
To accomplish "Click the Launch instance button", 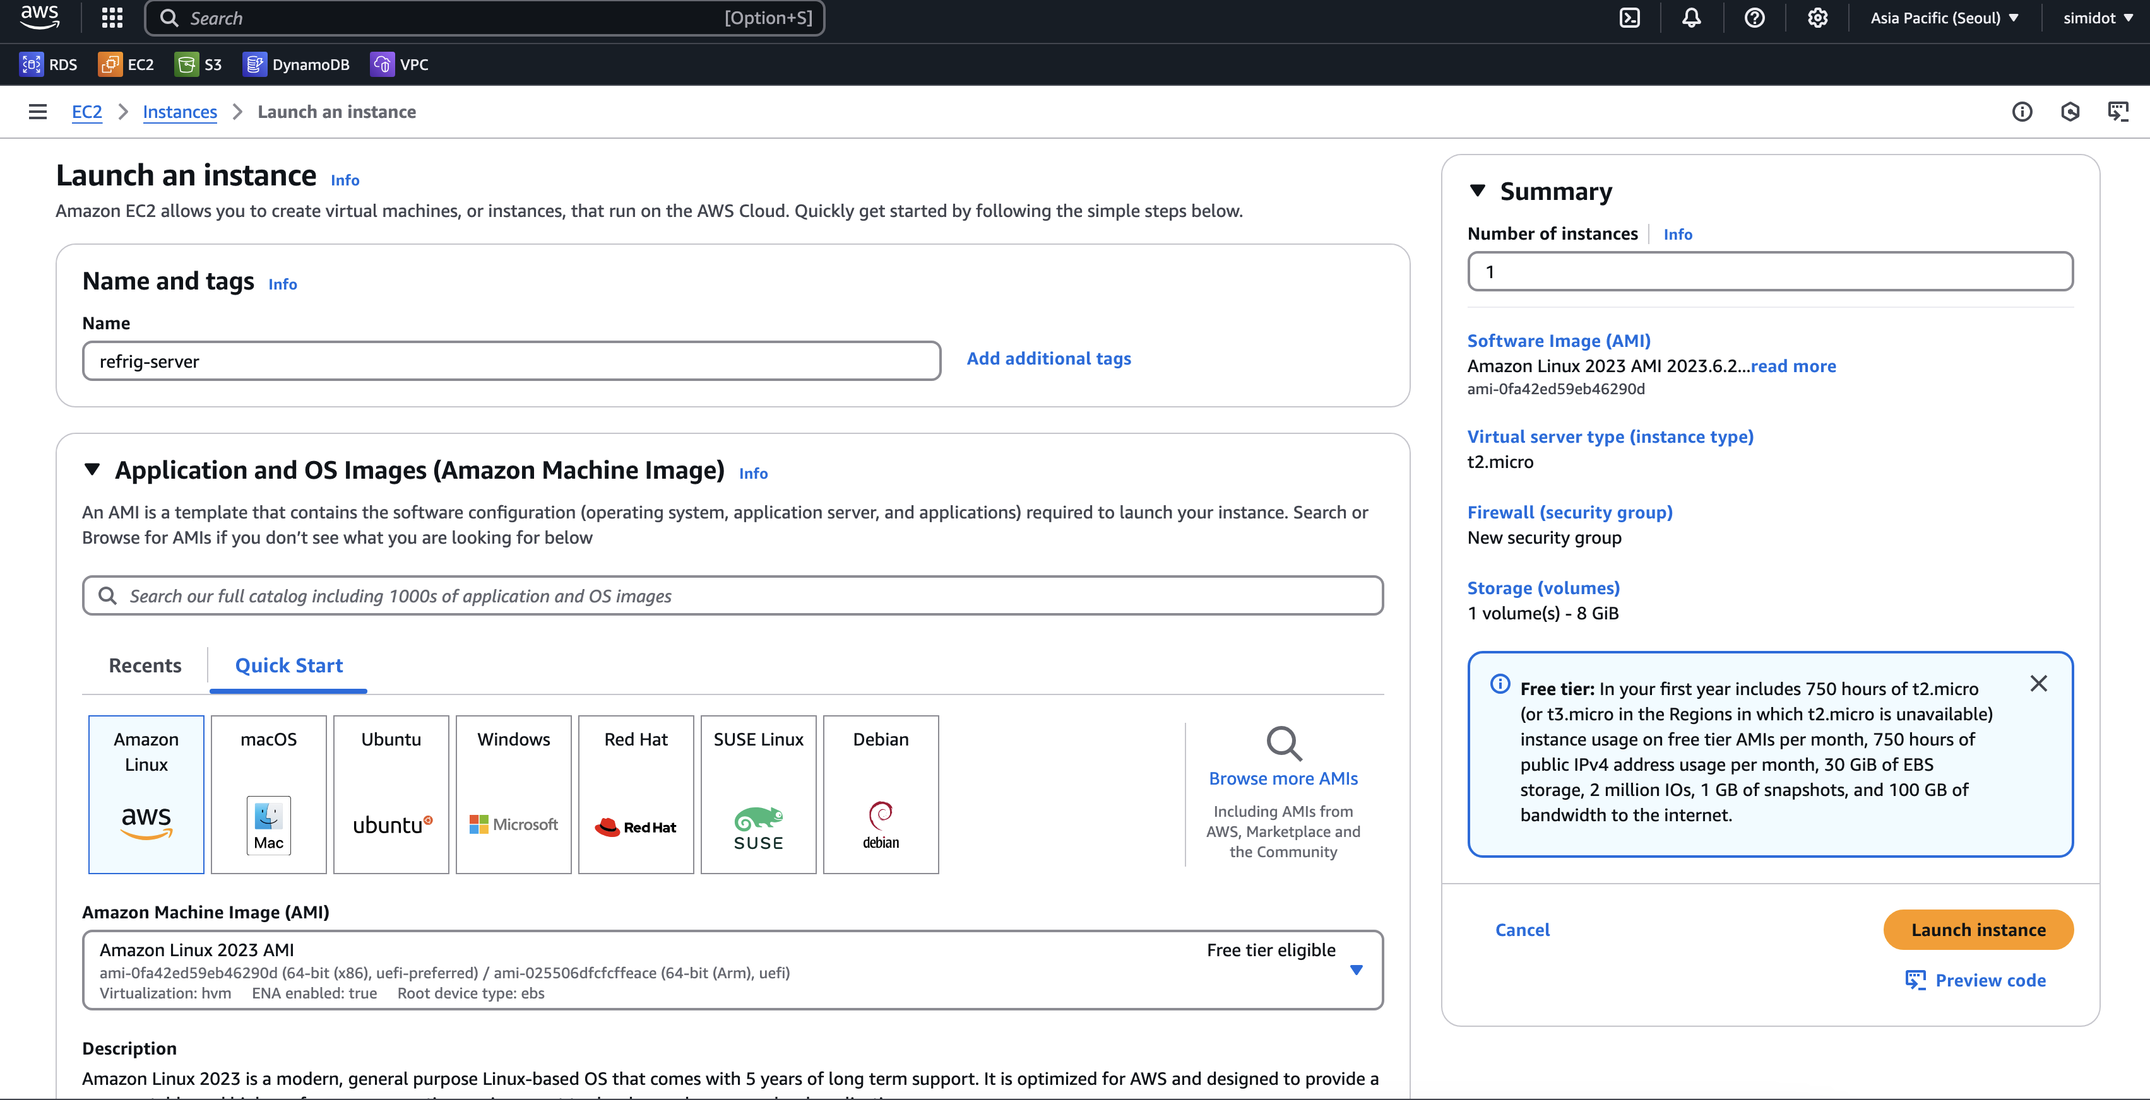I will coord(1977,930).
